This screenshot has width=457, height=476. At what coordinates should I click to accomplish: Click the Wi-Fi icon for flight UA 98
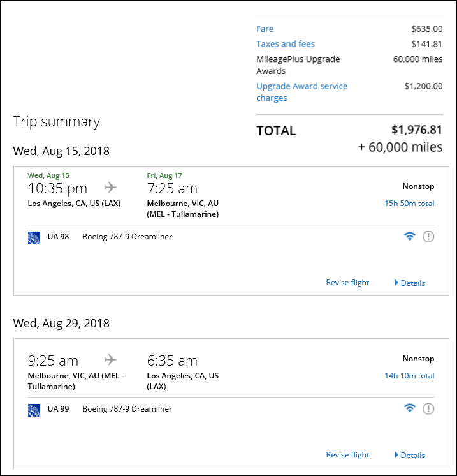point(410,236)
